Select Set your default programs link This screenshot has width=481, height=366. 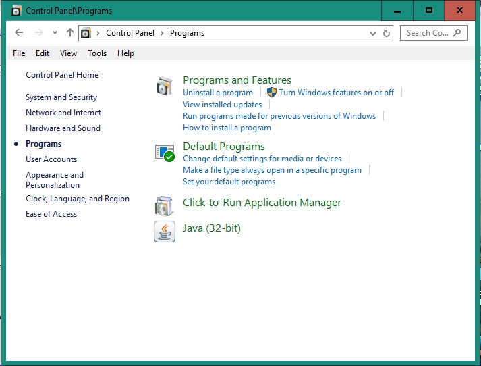[229, 182]
